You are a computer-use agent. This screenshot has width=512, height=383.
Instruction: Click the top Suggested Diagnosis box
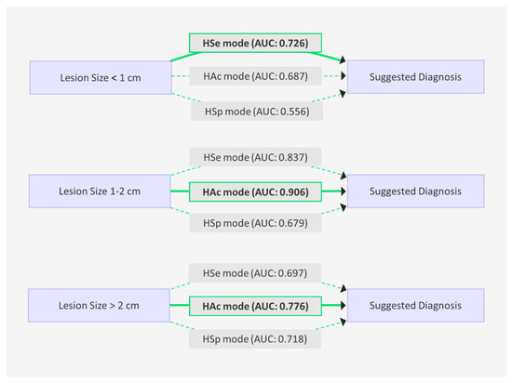tap(416, 77)
